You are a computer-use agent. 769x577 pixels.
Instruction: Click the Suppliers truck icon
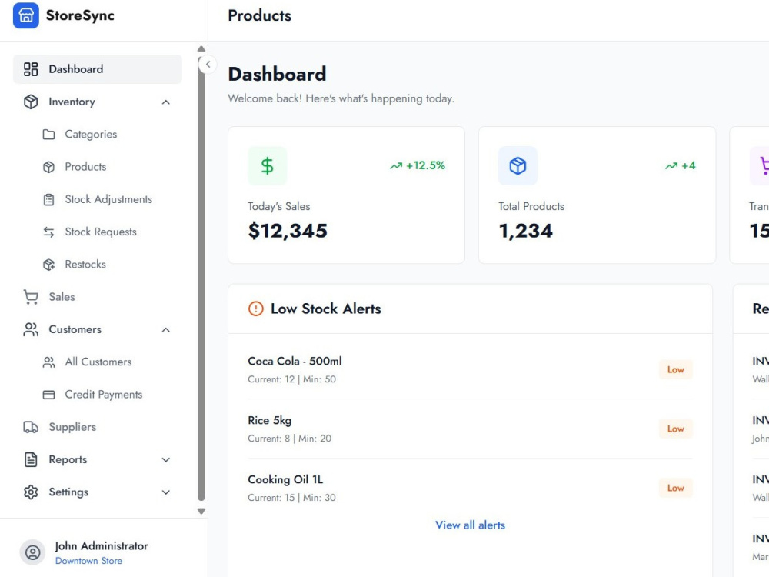tap(31, 427)
